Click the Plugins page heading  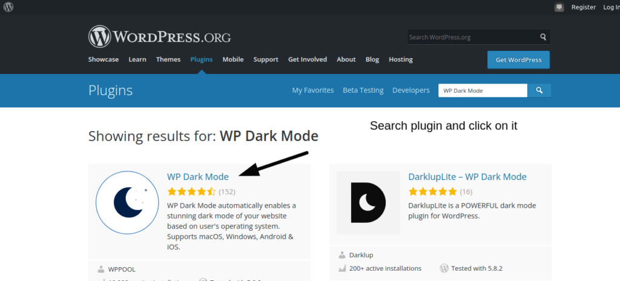pyautogui.click(x=110, y=91)
